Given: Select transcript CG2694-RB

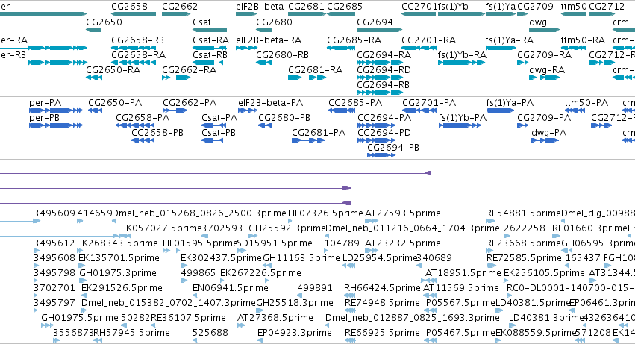Looking at the screenshot, I should coord(380,93).
